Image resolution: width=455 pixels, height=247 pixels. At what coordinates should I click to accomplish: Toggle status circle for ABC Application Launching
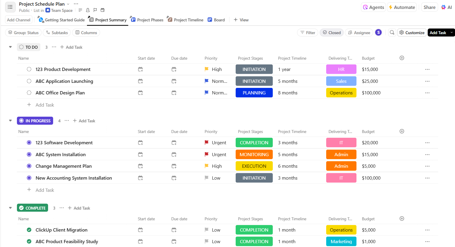[x=29, y=81]
